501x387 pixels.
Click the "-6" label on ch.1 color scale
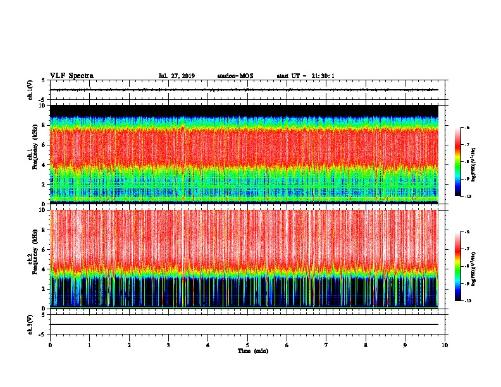(x=467, y=128)
